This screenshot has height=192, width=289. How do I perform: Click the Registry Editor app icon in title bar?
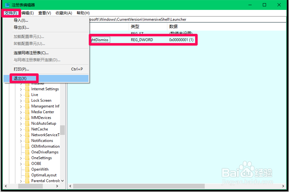click(7, 5)
